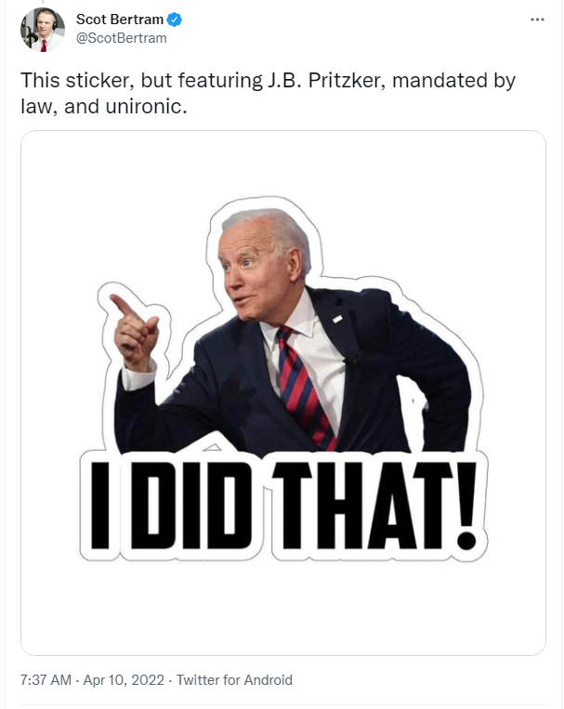Click the exclamation mark in the sticker caption
Screen dimensions: 564x709
tap(467, 506)
